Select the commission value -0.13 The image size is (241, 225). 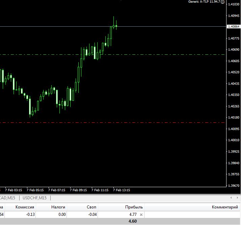tap(30, 215)
